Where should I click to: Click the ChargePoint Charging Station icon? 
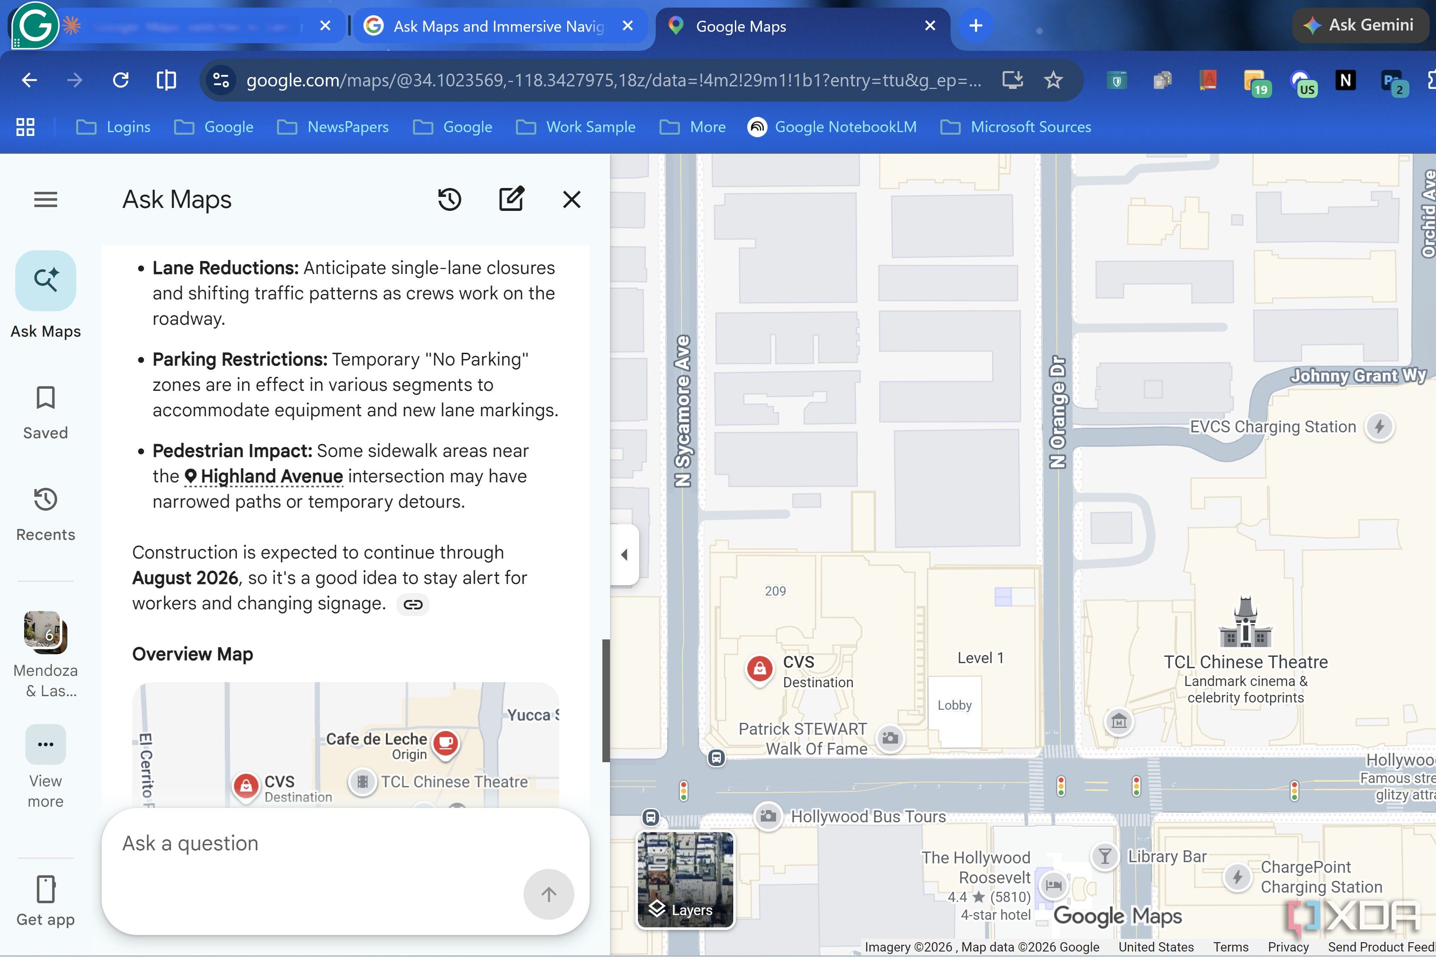point(1238,877)
